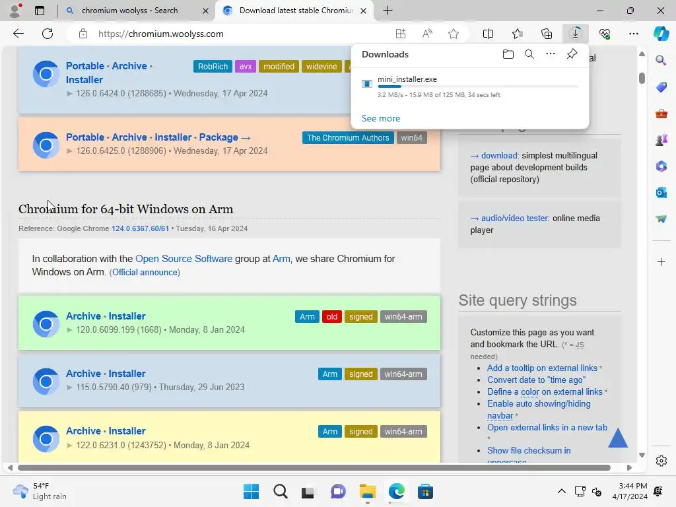This screenshot has height=507, width=676.
Task: Open the Open Source Software link
Action: pyautogui.click(x=184, y=259)
